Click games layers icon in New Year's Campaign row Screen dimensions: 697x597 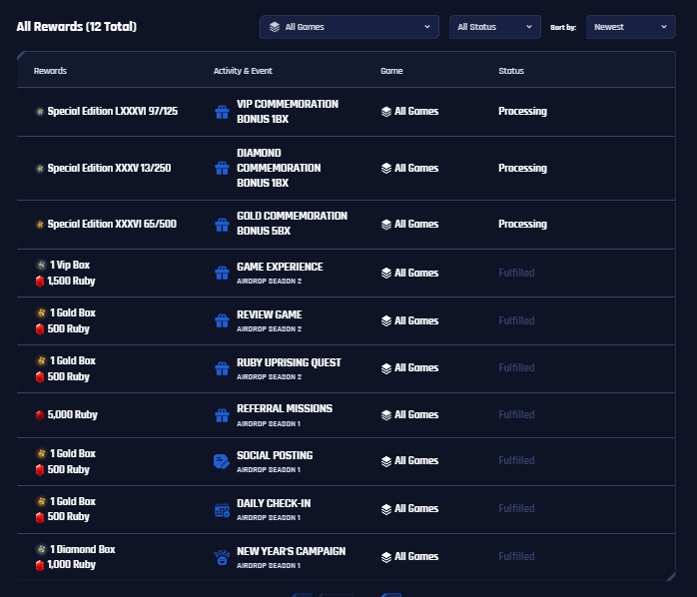[x=386, y=556]
